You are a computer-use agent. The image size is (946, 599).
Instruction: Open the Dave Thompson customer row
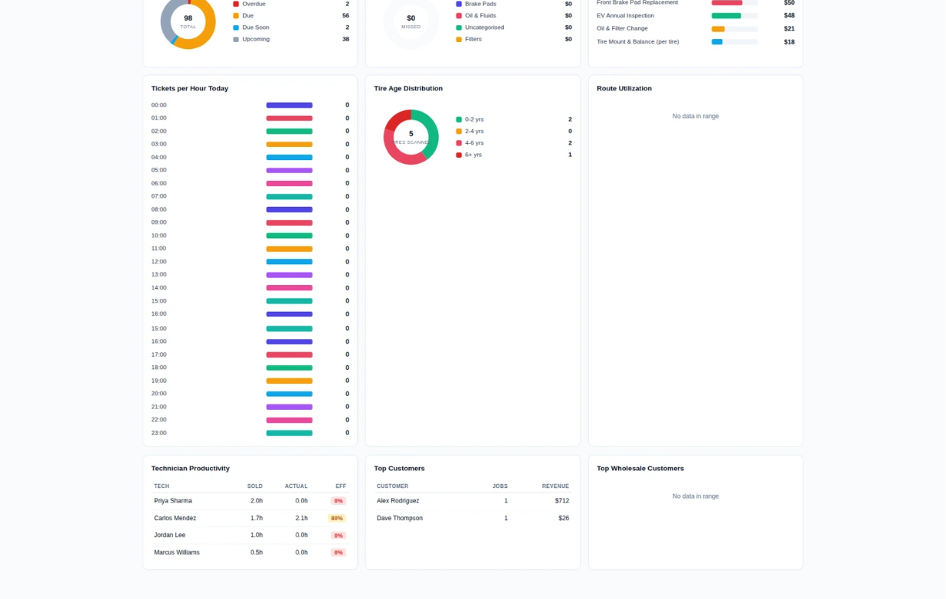[473, 519]
